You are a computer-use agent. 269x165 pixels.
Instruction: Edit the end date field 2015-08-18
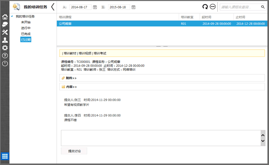point(119,7)
